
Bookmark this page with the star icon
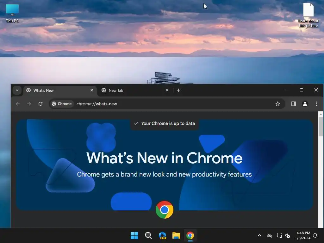click(x=278, y=104)
